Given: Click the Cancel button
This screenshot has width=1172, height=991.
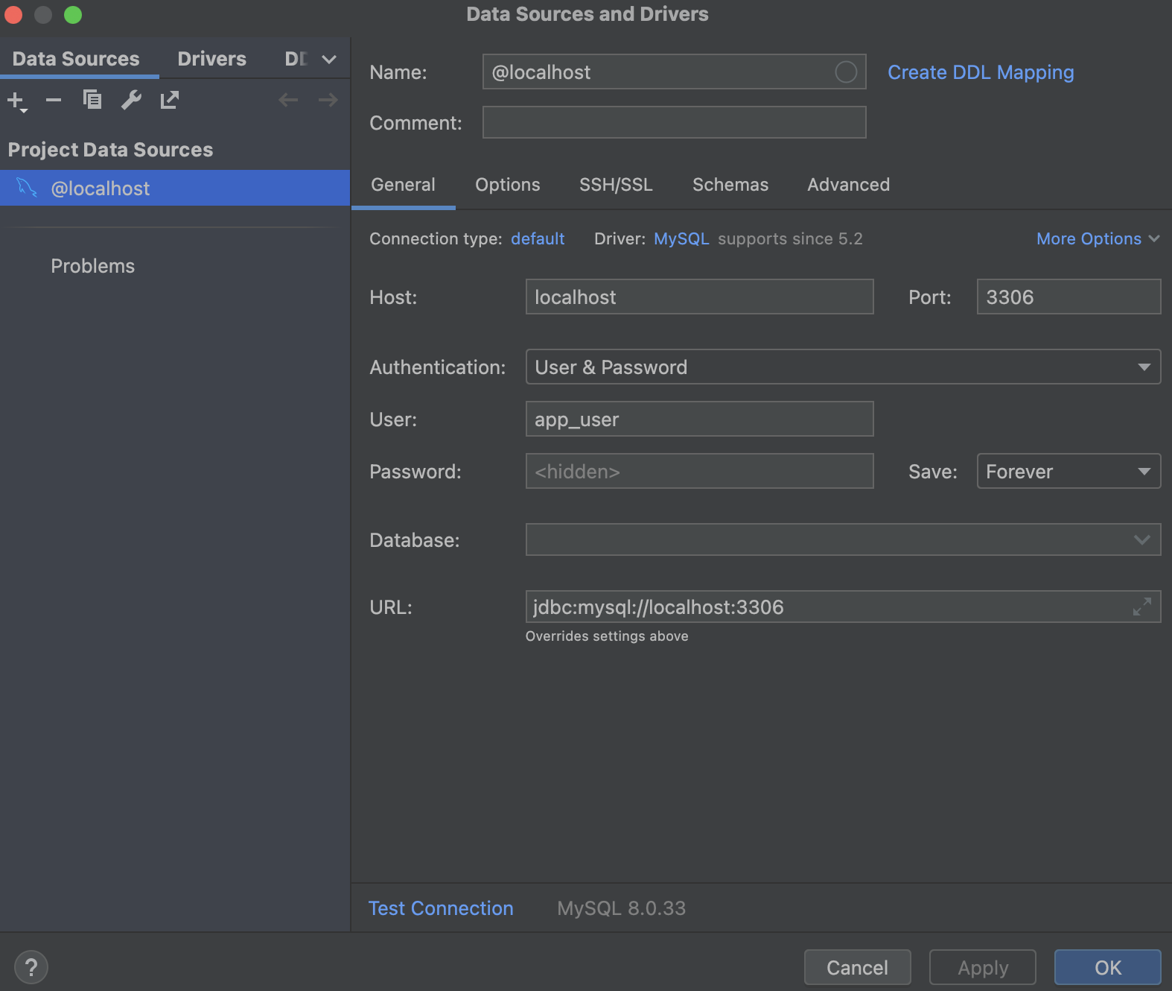Looking at the screenshot, I should pos(857,967).
